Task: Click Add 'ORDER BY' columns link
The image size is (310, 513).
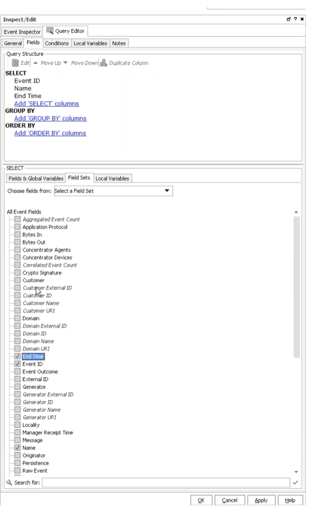Action: 50,133
